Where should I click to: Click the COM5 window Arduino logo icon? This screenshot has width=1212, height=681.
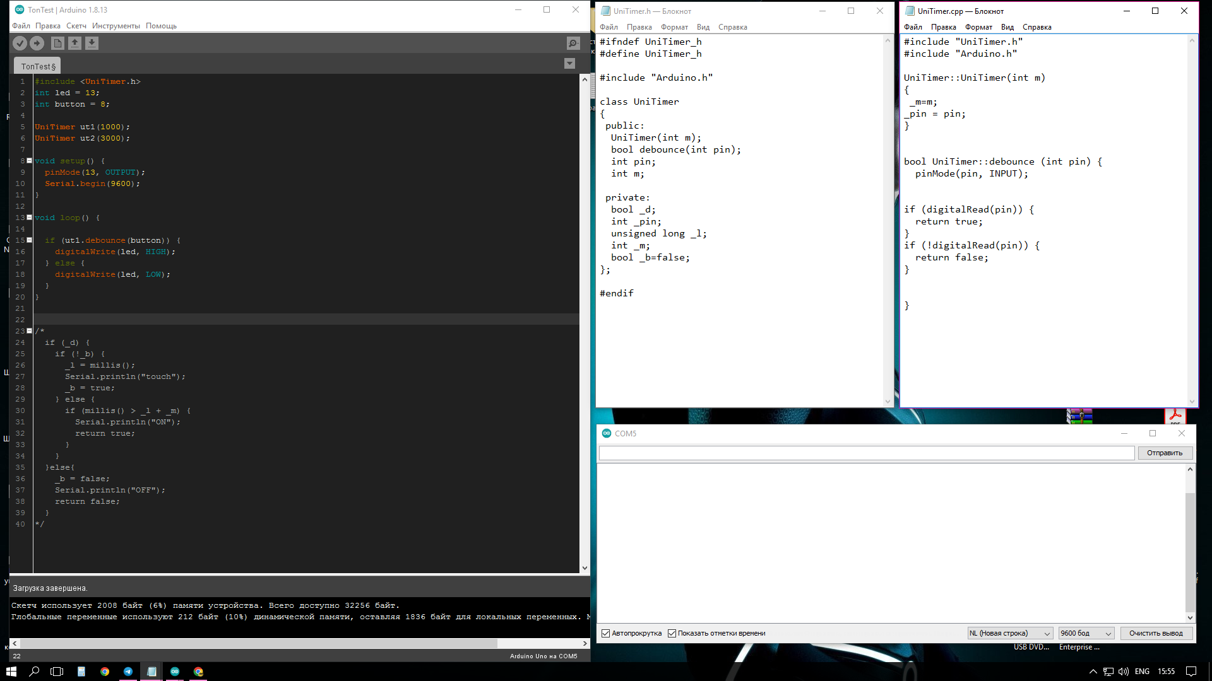click(x=607, y=433)
